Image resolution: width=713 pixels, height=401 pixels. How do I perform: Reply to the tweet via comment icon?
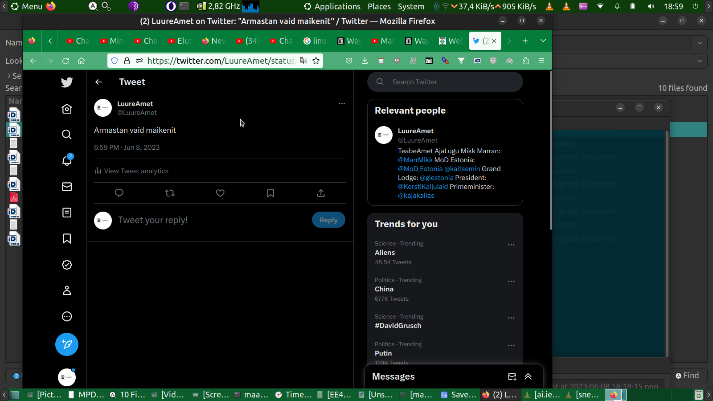(x=119, y=193)
